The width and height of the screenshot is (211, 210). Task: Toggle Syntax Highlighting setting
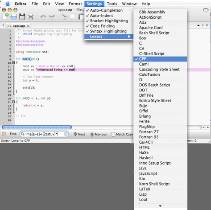109,31
